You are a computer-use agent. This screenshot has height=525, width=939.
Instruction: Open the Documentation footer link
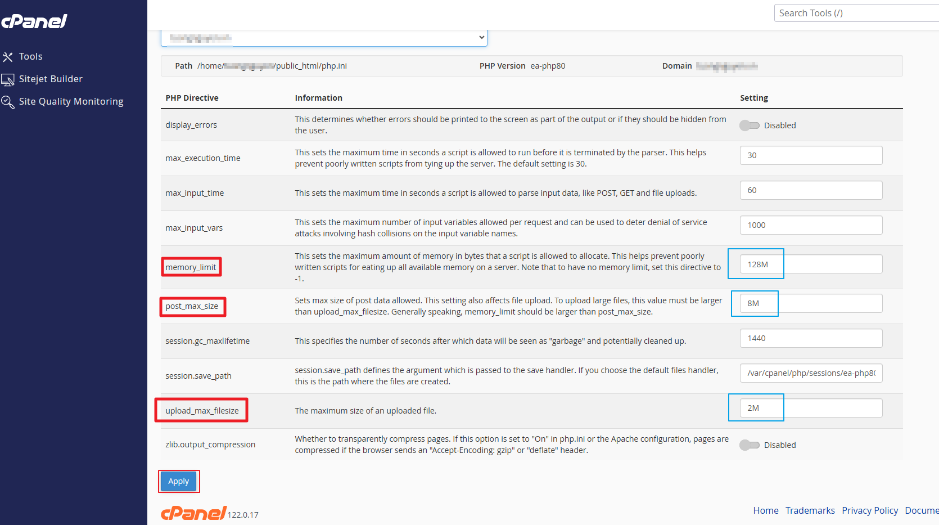(x=922, y=510)
